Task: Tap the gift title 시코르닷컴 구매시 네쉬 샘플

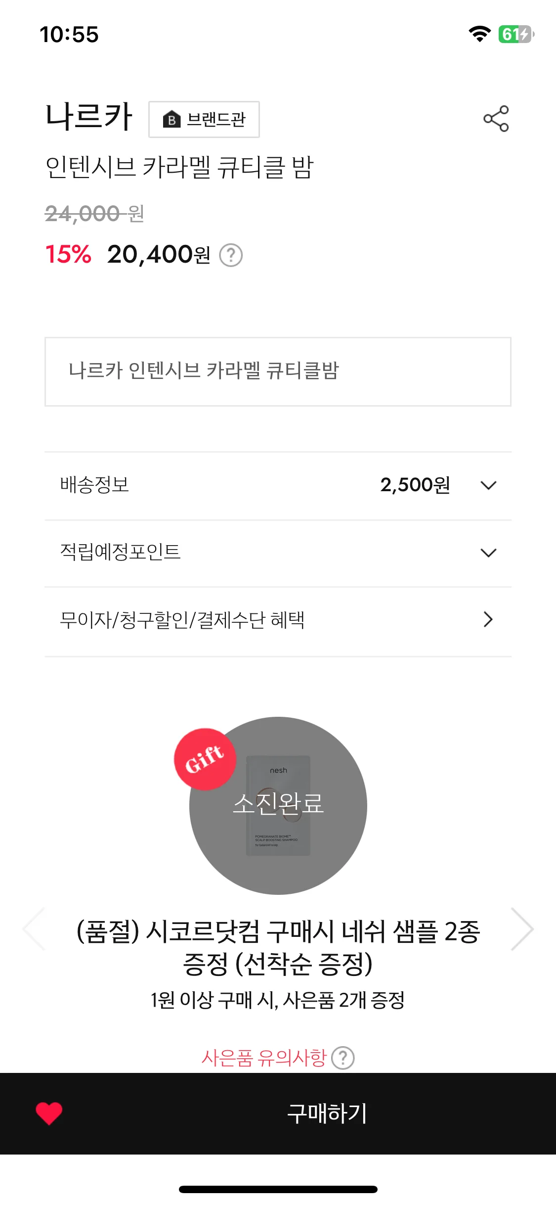Action: tap(278, 947)
